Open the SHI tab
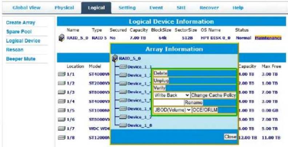This screenshot has height=147, width=288. [x=181, y=8]
